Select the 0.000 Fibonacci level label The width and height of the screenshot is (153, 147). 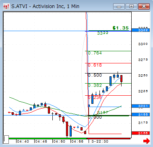pyautogui.click(x=95, y=117)
